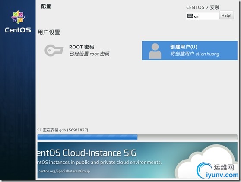The width and height of the screenshot is (241, 182).
Task: Click the 用户设置 heading
Action: pos(49,32)
